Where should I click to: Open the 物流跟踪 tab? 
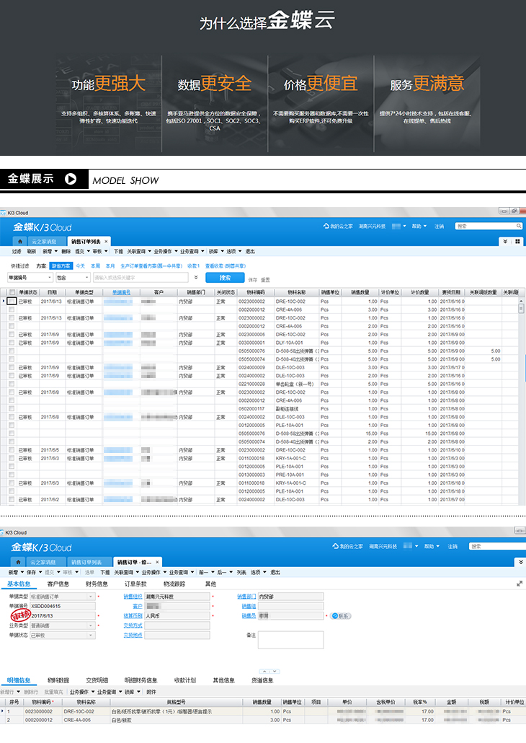coord(174,584)
